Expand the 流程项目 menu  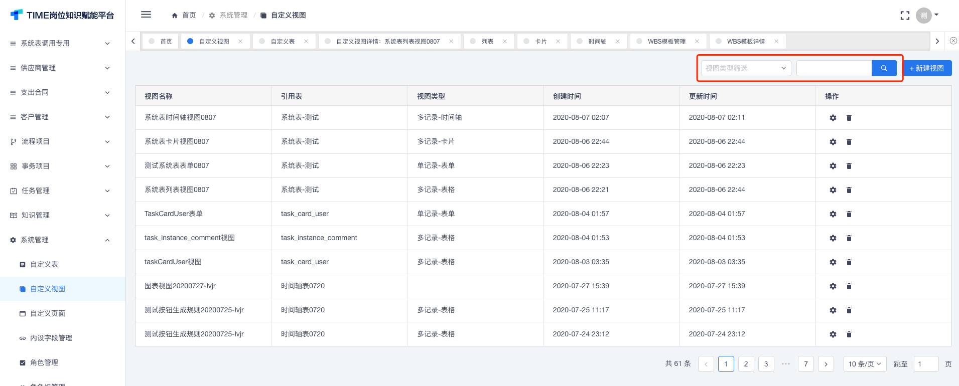(62, 141)
